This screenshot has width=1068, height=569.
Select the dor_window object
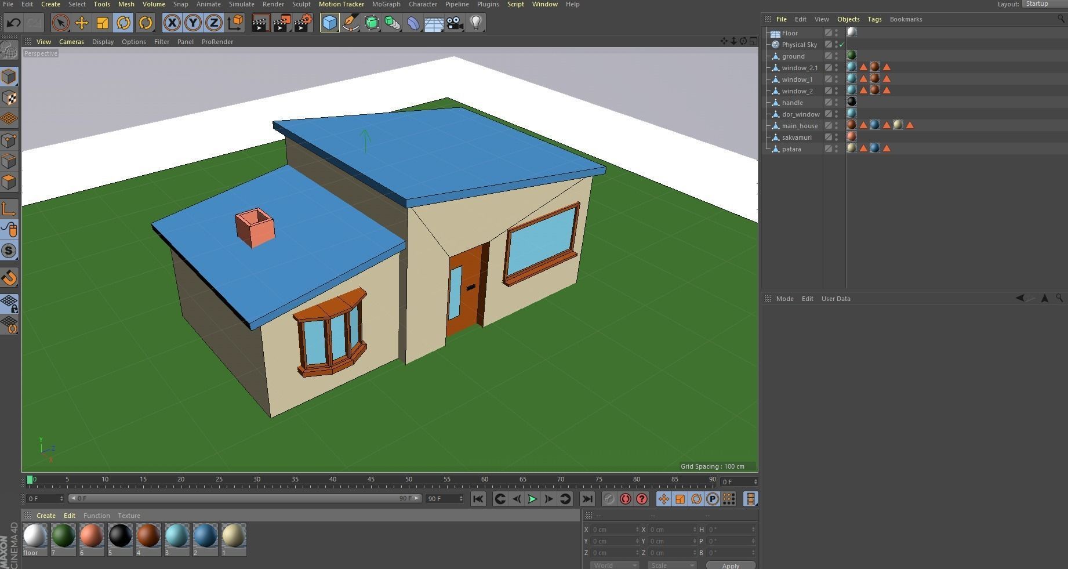click(x=801, y=114)
